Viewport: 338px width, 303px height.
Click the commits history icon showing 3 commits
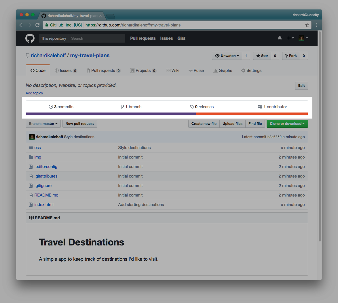(51, 106)
